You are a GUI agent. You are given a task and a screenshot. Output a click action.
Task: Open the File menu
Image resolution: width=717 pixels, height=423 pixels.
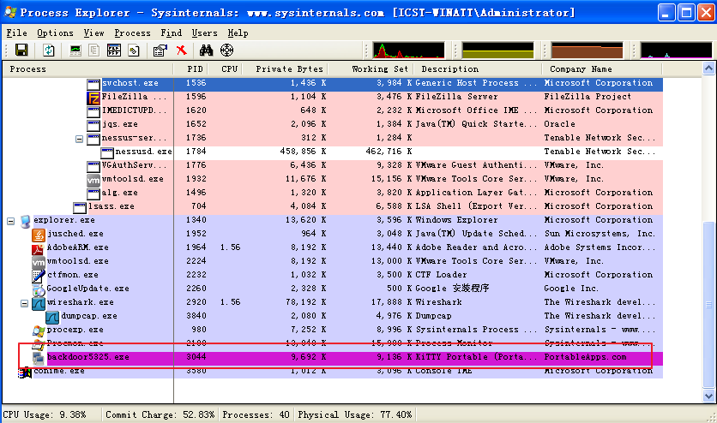click(16, 33)
